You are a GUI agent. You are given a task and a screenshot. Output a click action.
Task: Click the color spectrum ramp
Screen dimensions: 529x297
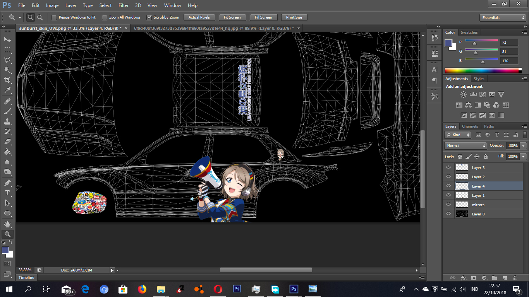pos(481,70)
